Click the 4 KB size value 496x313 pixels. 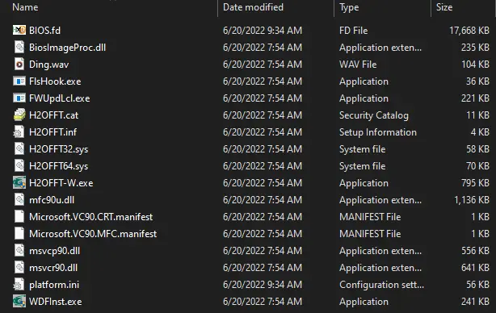pyautogui.click(x=480, y=132)
